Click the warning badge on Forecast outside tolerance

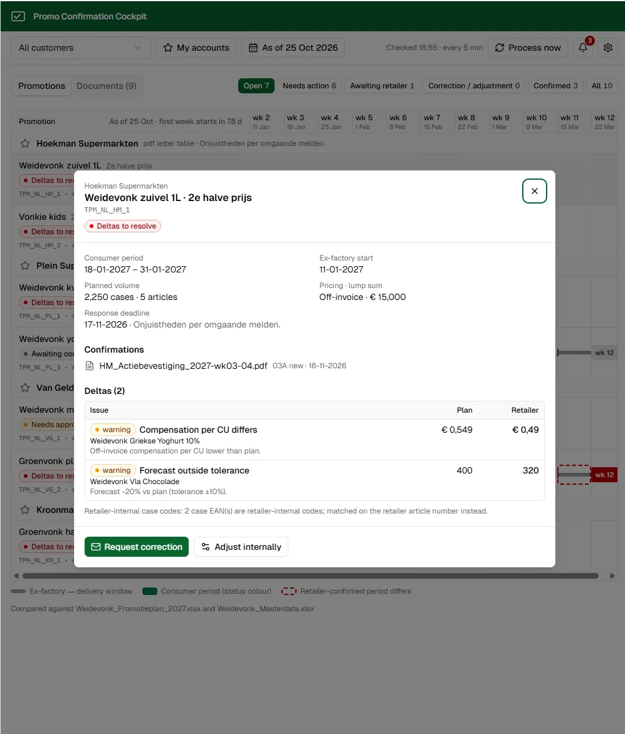pos(113,470)
